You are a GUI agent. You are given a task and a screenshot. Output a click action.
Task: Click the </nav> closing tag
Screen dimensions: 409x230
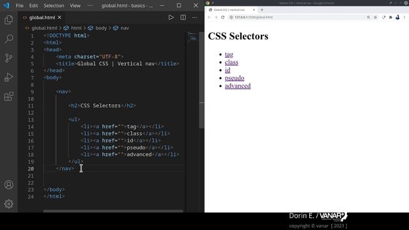[65, 169]
